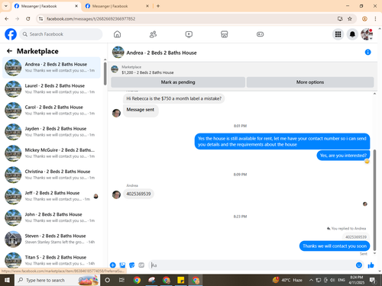Open Sticky Notes from the taskbar
This screenshot has width=382, height=286.
pyautogui.click(x=180, y=280)
